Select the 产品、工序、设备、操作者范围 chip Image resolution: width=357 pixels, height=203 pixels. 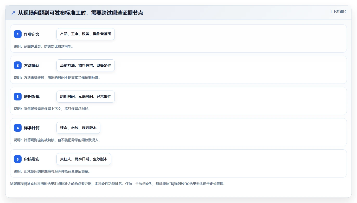point(86,34)
